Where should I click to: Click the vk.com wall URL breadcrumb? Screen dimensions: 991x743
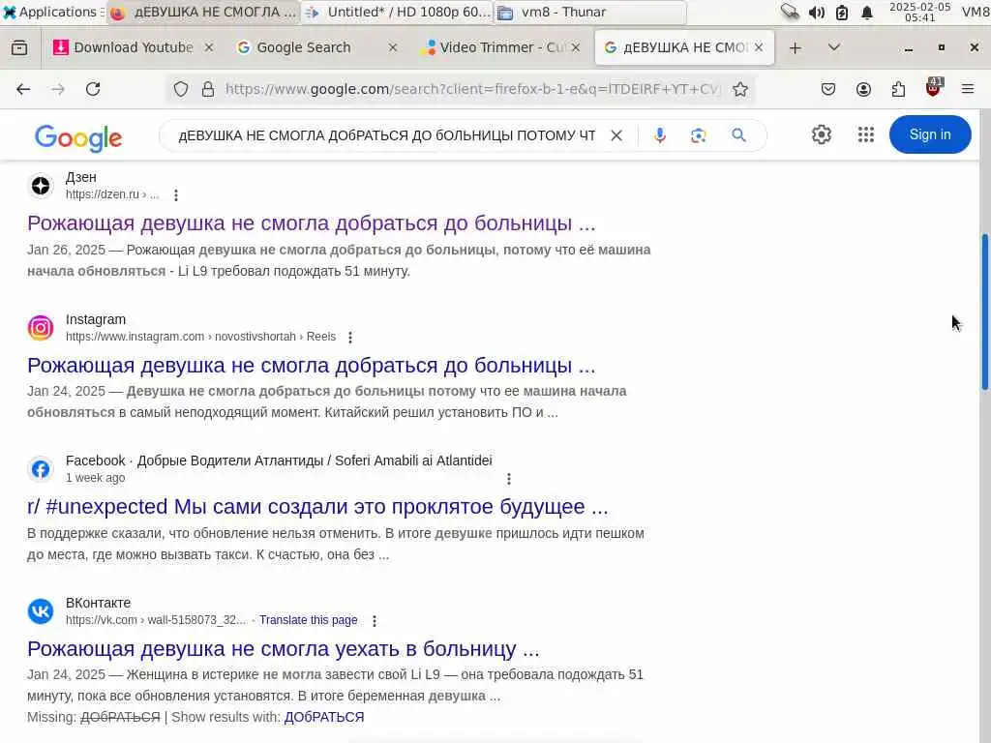[156, 620]
